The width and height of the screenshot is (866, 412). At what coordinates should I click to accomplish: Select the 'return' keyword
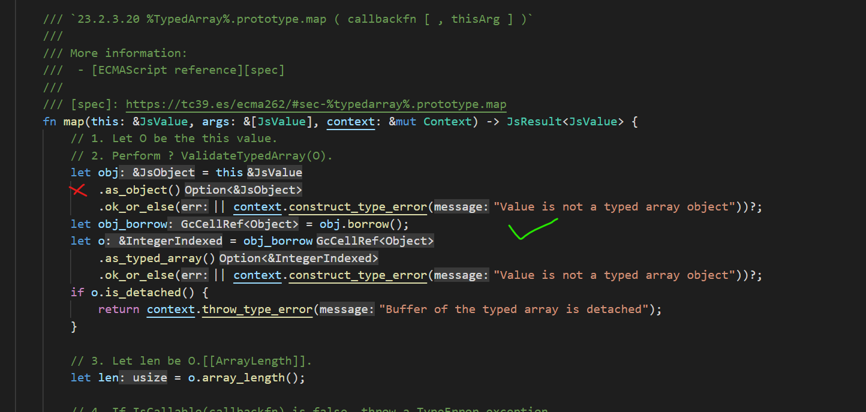click(119, 309)
